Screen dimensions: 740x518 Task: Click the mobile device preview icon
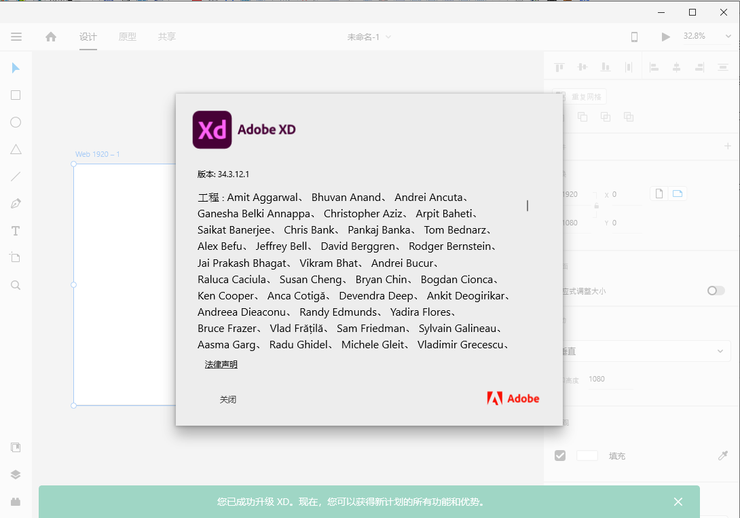(634, 37)
